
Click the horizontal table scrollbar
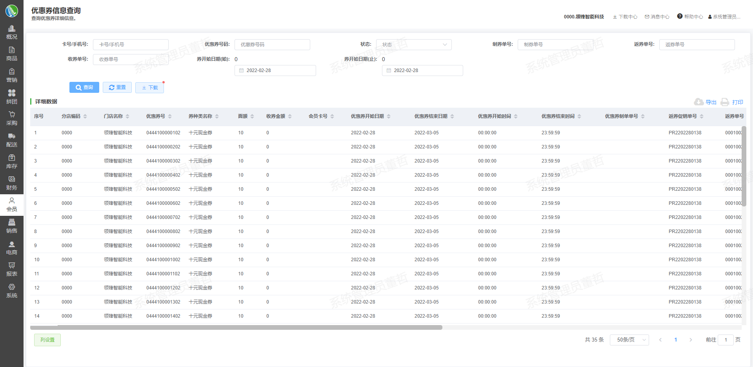pos(236,327)
